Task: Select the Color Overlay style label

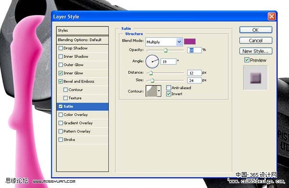Action: [x=76, y=115]
